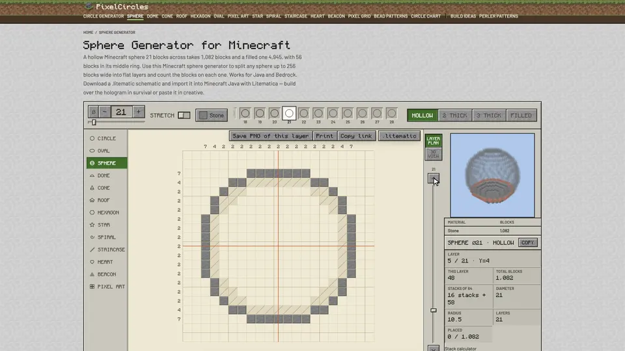Select the size 23 circle preset
Image resolution: width=625 pixels, height=351 pixels.
click(318, 113)
